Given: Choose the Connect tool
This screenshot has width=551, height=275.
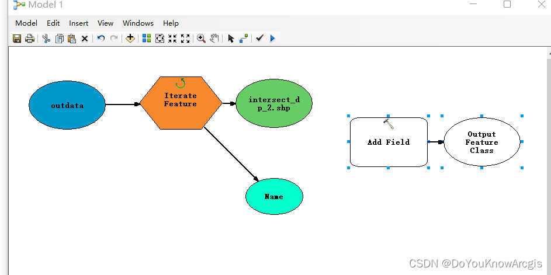Looking at the screenshot, I should (244, 39).
